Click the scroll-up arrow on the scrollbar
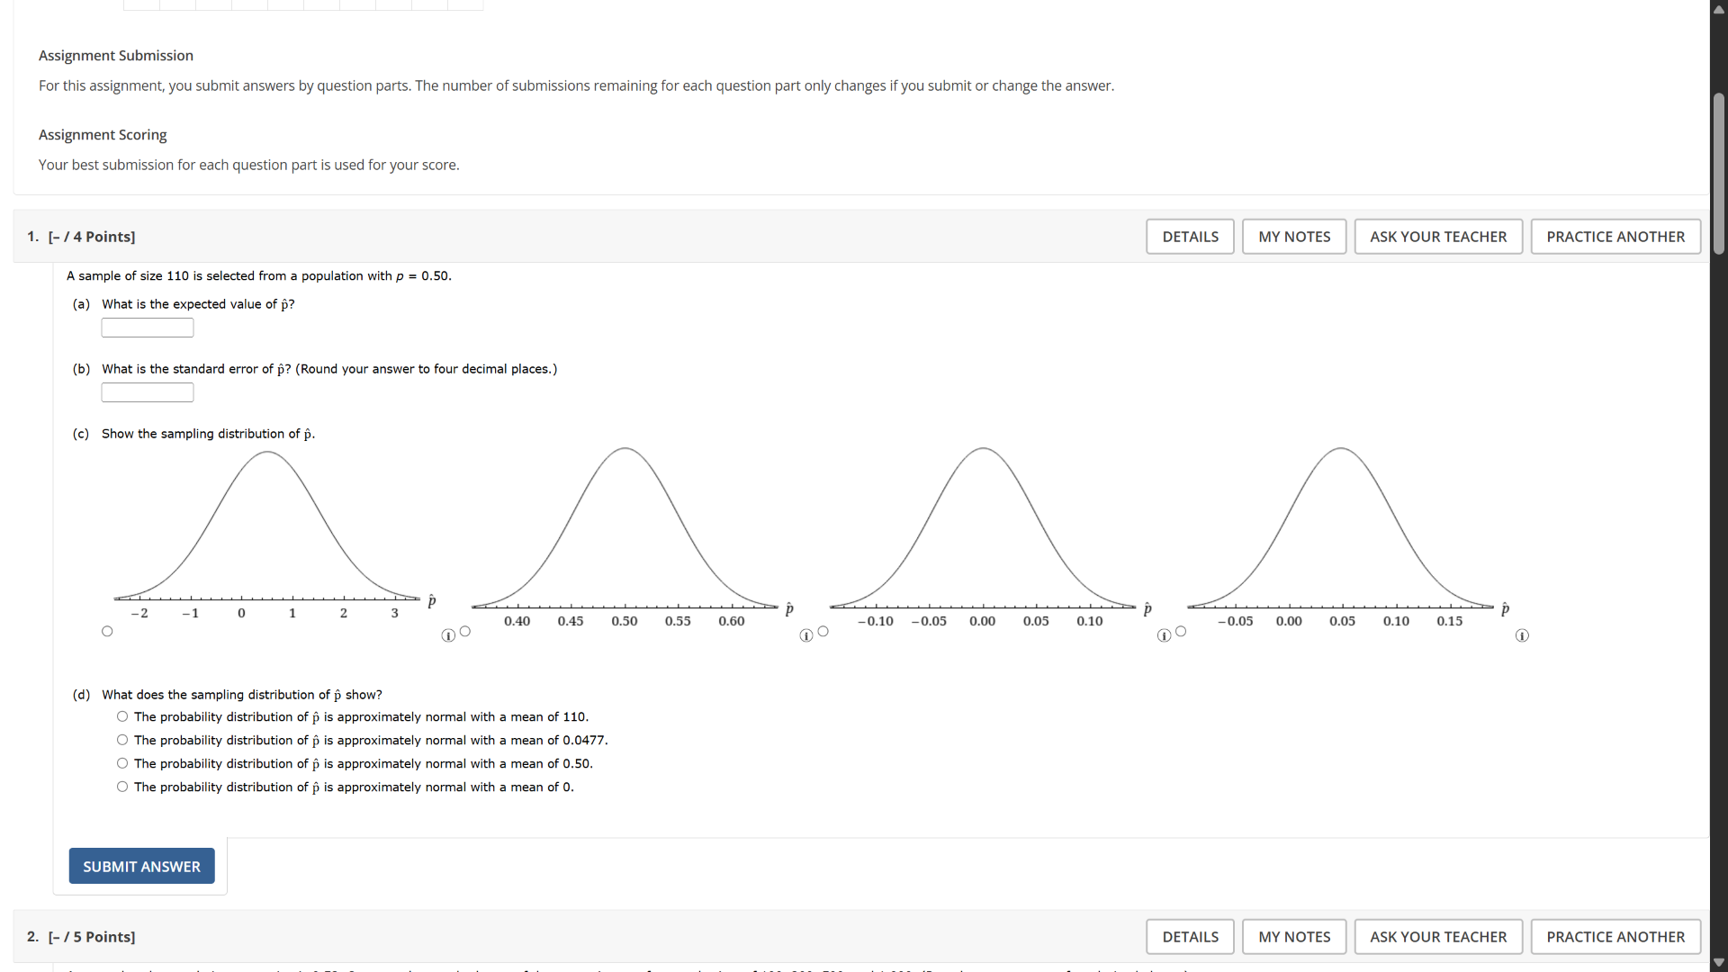This screenshot has width=1728, height=972. click(x=1719, y=9)
